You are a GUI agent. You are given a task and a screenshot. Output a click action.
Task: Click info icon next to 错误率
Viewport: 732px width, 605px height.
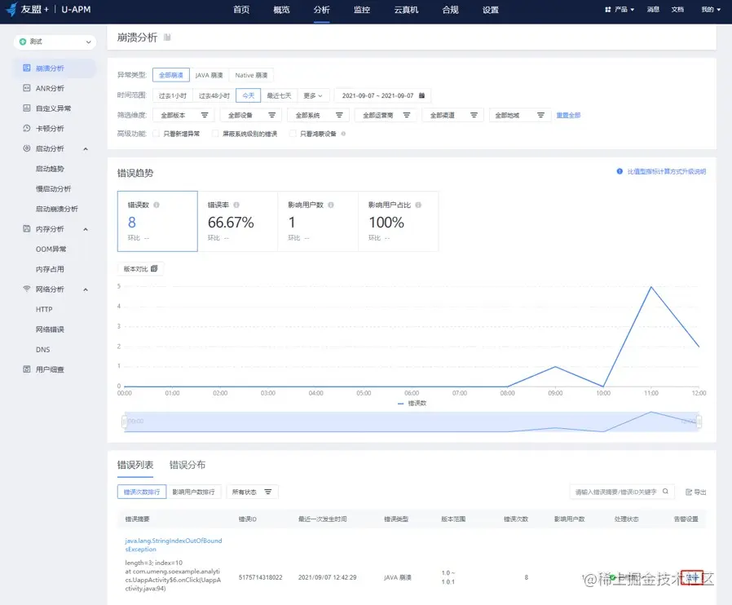(x=236, y=205)
